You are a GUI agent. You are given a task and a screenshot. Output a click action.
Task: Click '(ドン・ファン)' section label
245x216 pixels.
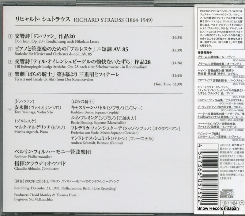(24, 102)
